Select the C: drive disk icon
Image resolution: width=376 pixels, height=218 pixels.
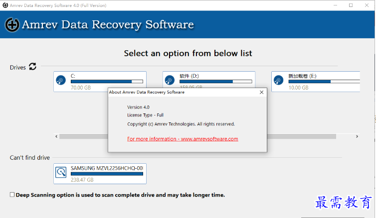[61, 80]
